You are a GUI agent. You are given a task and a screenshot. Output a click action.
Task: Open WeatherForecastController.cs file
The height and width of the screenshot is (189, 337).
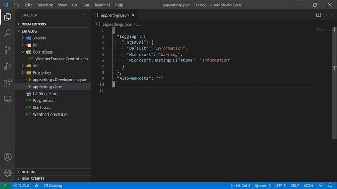coord(53,59)
